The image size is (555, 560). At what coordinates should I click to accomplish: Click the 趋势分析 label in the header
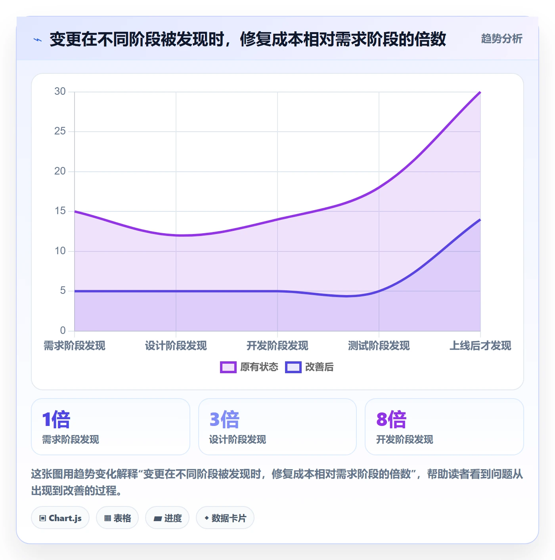[x=501, y=38]
